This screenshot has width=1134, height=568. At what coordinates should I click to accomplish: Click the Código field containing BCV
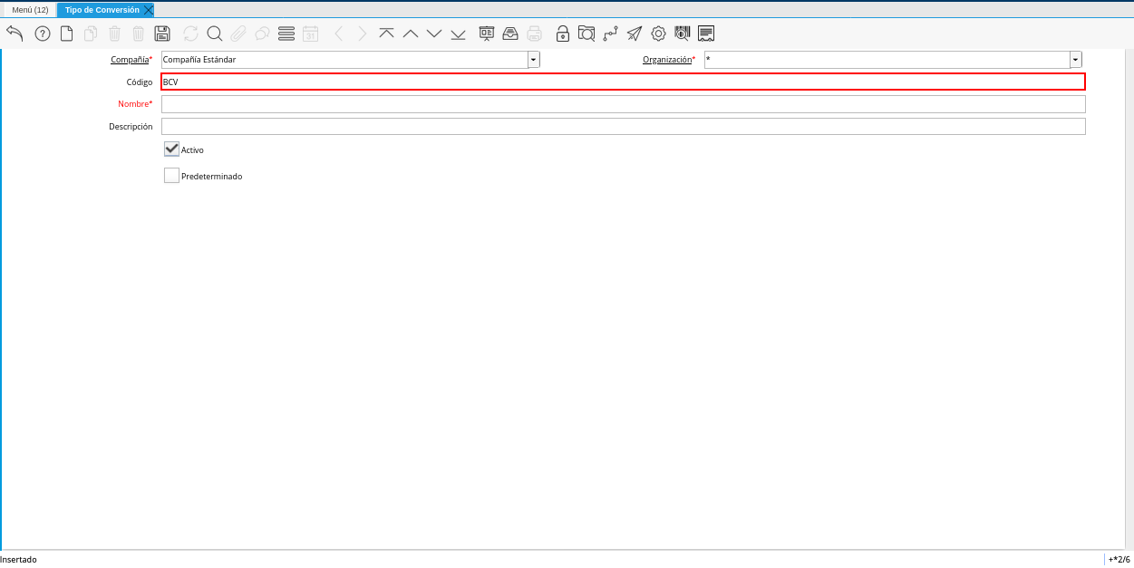(623, 82)
